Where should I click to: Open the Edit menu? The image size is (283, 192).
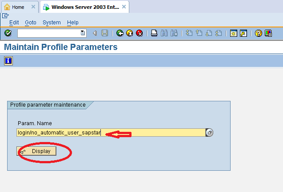pos(14,23)
